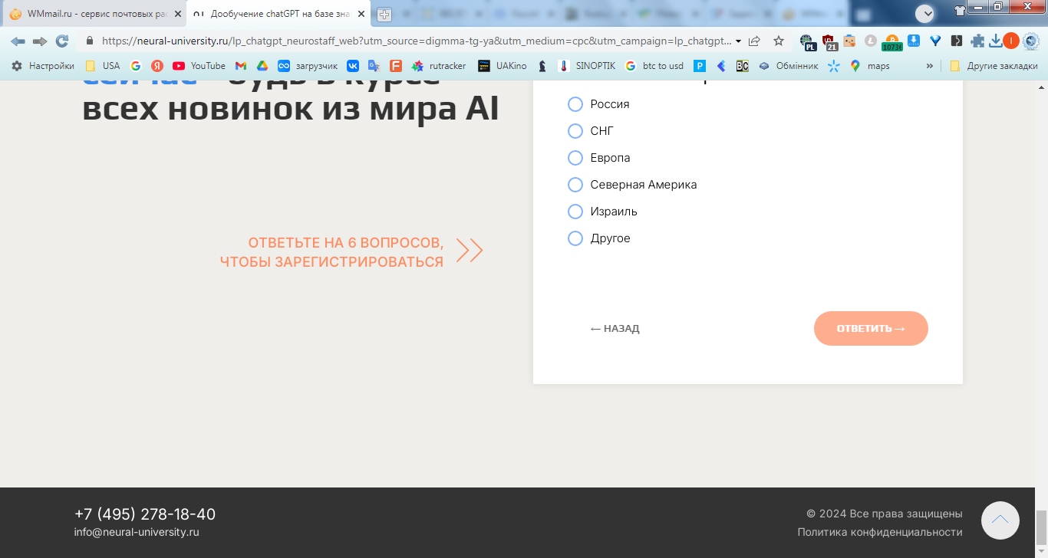Bookmark this page with the star icon
This screenshot has height=558, width=1048.
pyautogui.click(x=779, y=41)
